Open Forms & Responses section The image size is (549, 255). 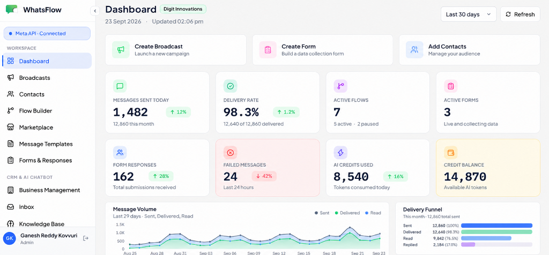coord(47,160)
